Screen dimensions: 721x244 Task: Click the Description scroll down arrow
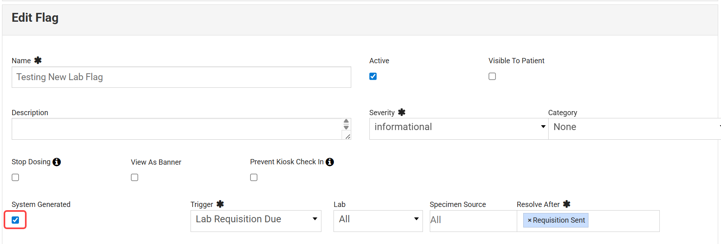point(346,127)
